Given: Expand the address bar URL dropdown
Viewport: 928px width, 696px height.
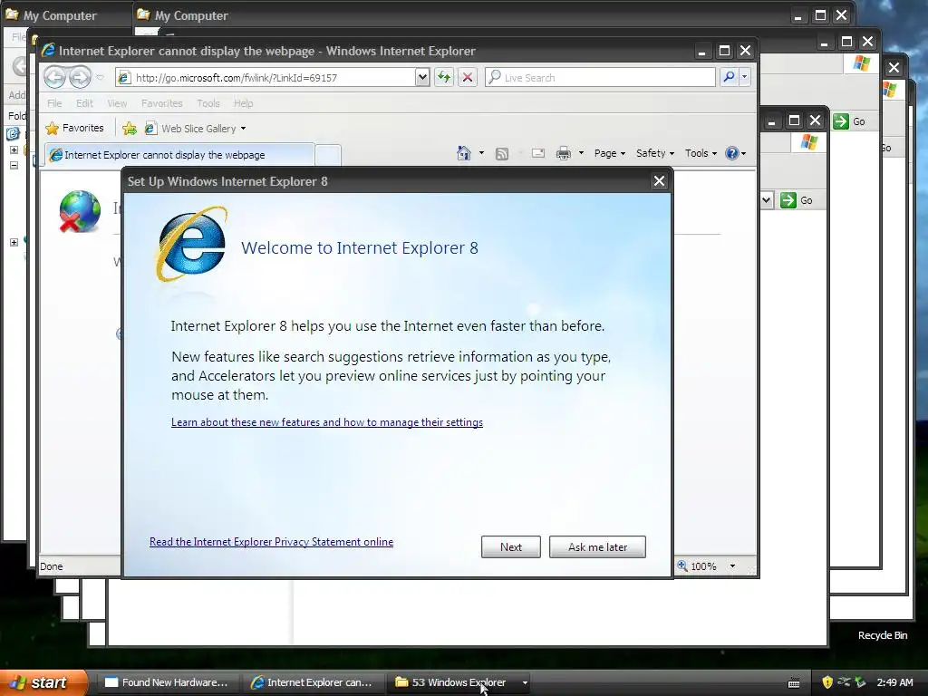Looking at the screenshot, I should (422, 78).
